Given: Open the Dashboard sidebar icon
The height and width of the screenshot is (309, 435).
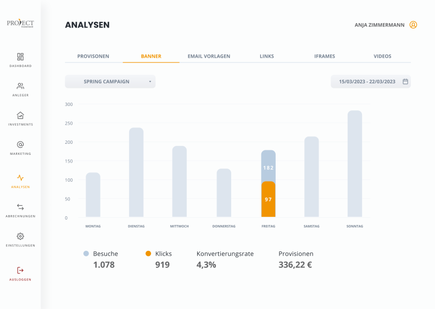Looking at the screenshot, I should pyautogui.click(x=20, y=57).
